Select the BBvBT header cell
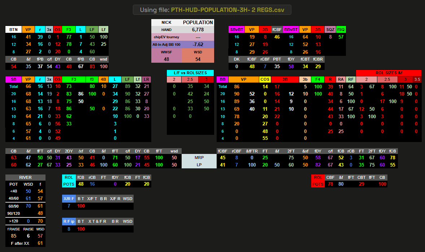The height and width of the screenshot is (252, 425). [x=291, y=30]
